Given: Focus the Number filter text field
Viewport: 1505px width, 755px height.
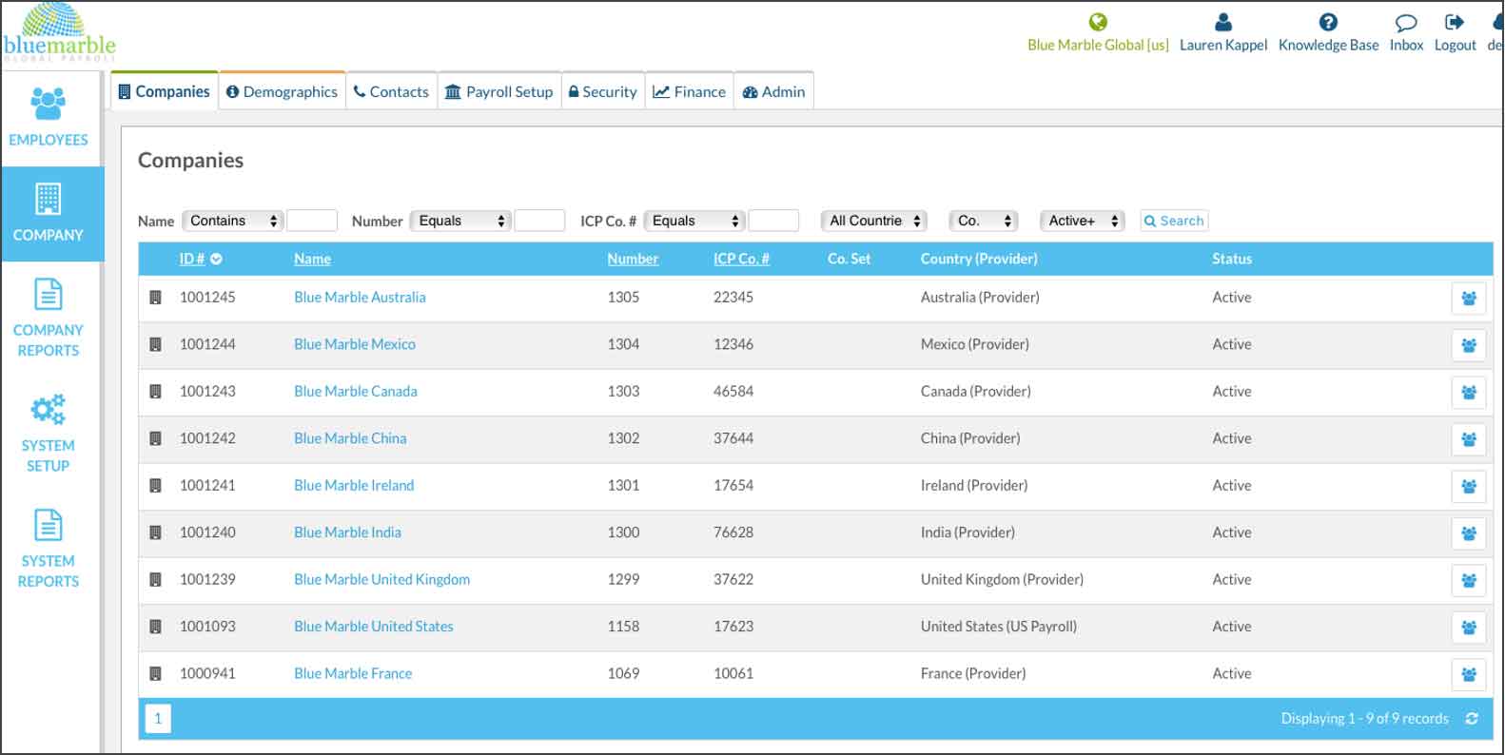Looking at the screenshot, I should 539,221.
